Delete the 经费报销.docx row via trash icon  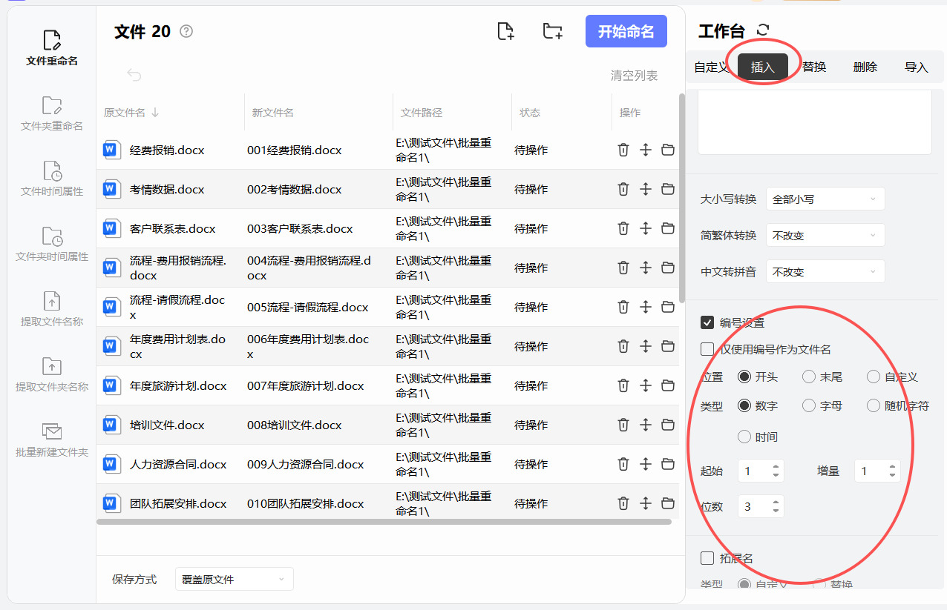623,150
